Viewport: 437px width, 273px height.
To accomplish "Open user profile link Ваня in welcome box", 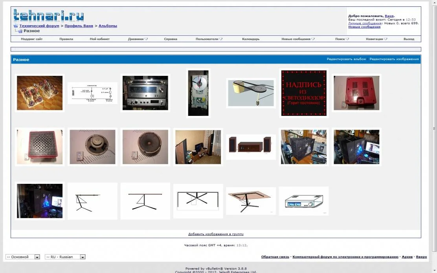I will pyautogui.click(x=389, y=16).
